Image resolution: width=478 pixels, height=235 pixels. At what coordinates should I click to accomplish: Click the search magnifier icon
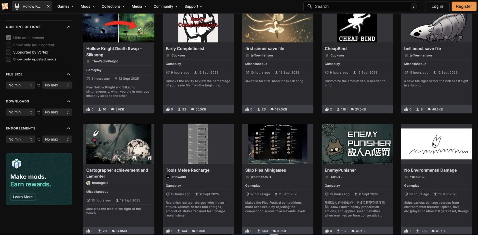click(x=309, y=6)
